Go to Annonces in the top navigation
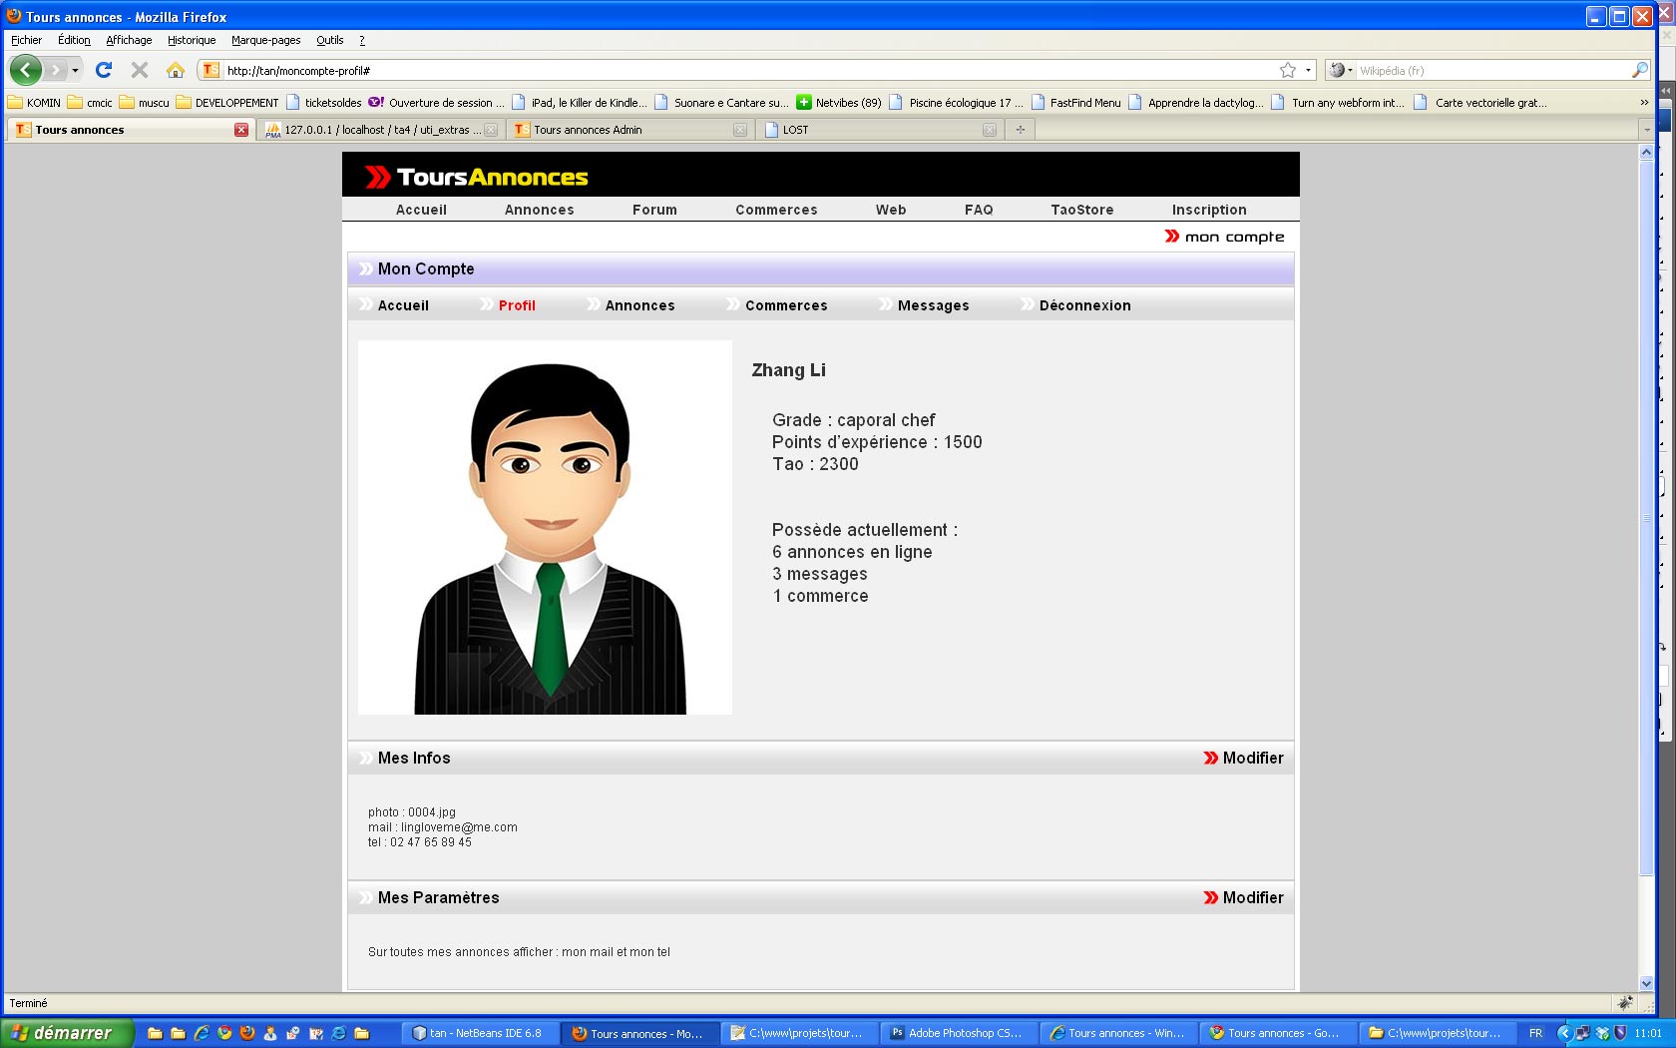Viewport: 1676px width, 1048px height. pyautogui.click(x=539, y=210)
